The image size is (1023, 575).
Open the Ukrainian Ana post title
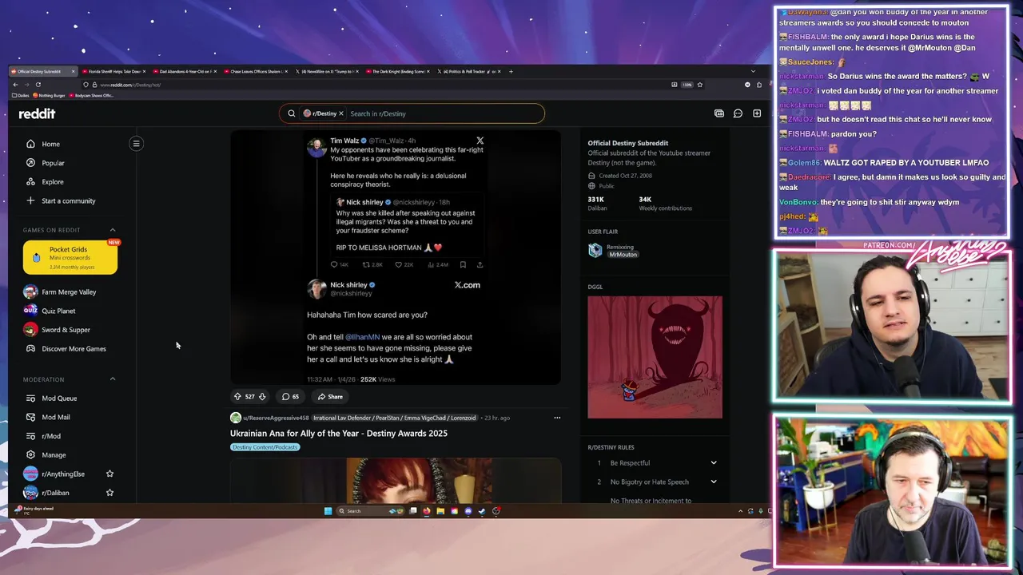339,434
